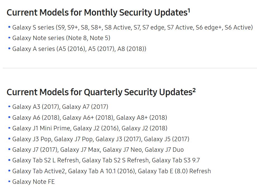
Task: Click the Galaxy A6 (2018) entry
Action: 36,118
